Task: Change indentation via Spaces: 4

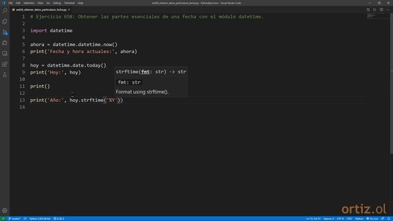Action: coord(329,219)
